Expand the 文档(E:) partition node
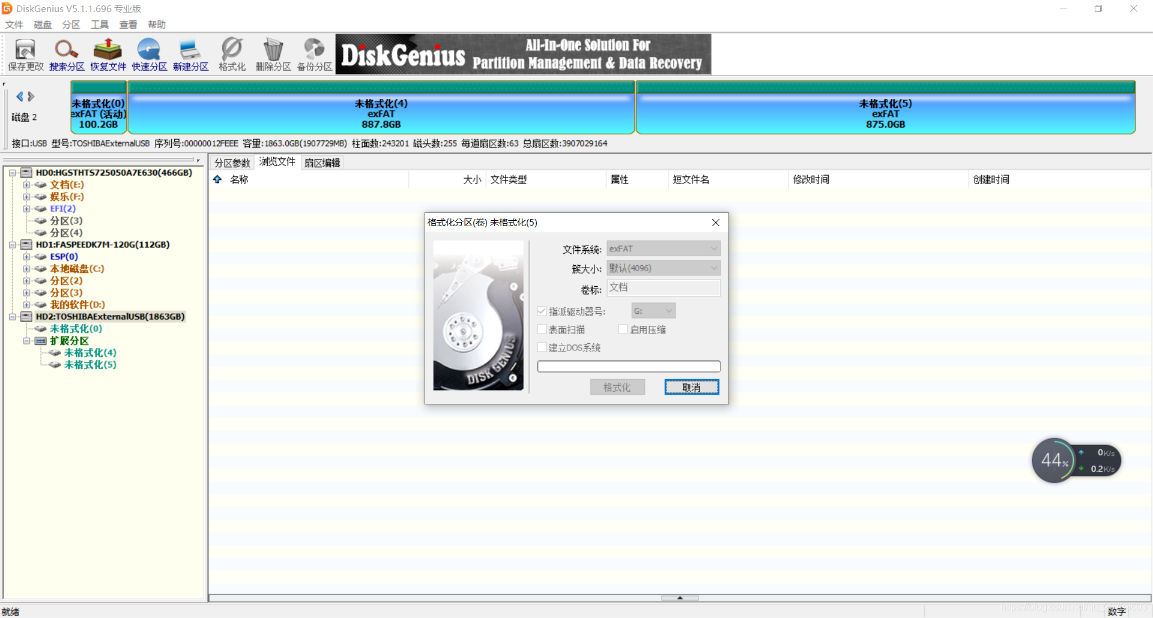1153x618 pixels. click(26, 185)
